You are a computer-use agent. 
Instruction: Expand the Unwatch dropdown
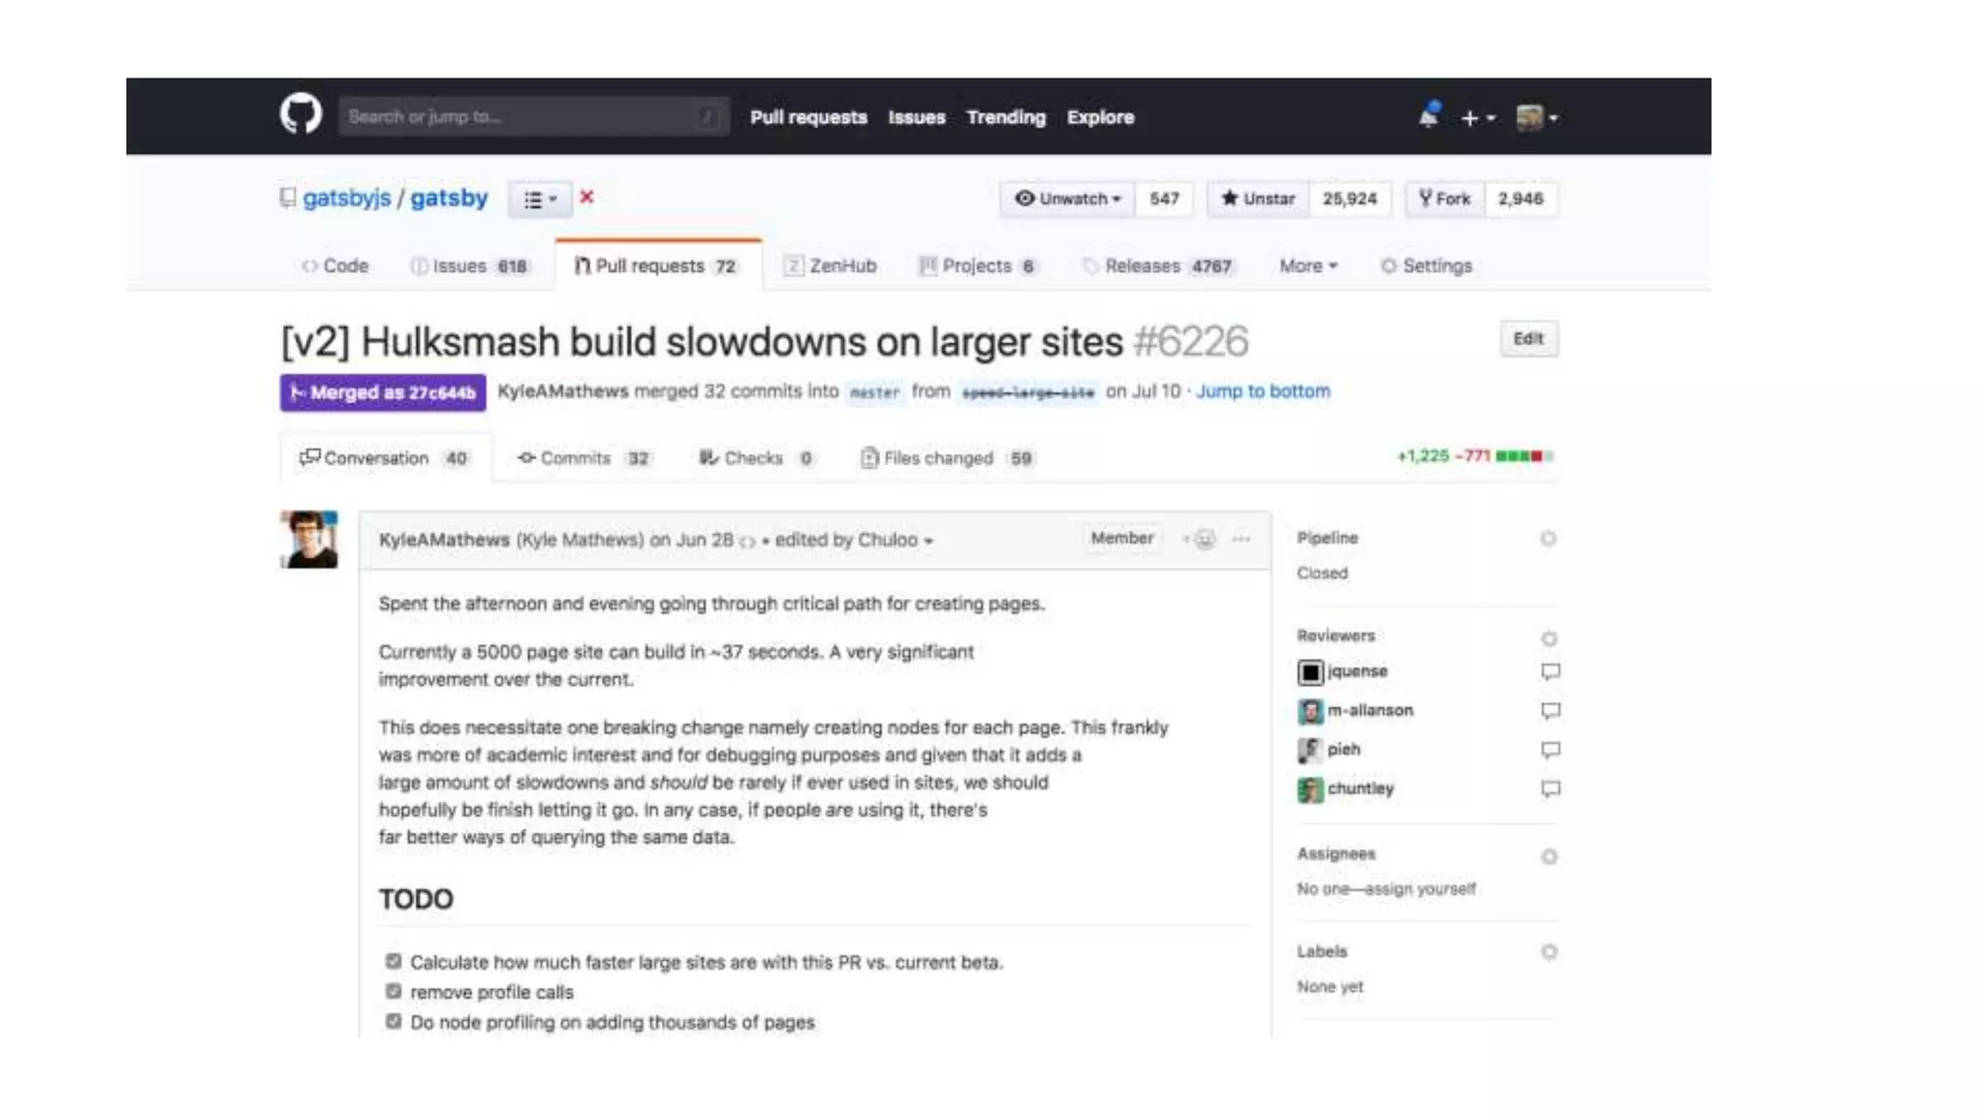coord(1067,199)
